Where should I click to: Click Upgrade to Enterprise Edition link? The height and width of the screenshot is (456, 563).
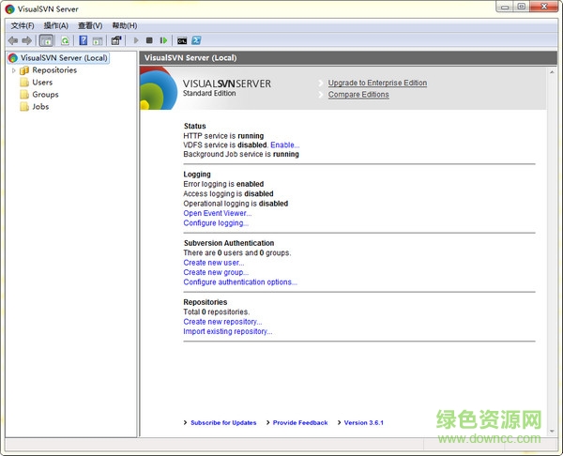[x=377, y=84]
